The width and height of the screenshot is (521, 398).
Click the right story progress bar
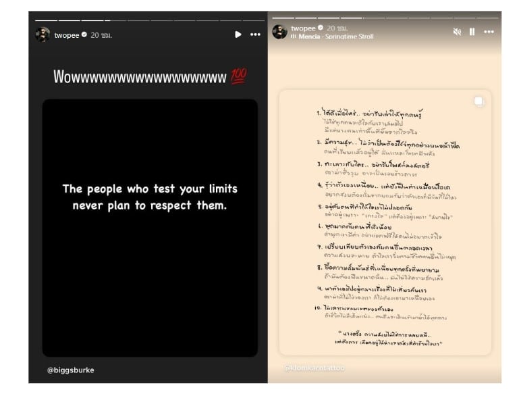tap(385, 17)
